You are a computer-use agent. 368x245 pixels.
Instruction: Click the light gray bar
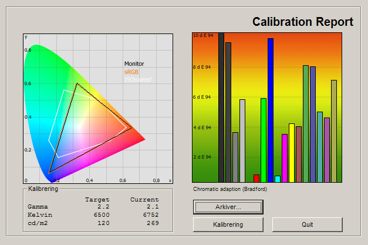click(242, 140)
